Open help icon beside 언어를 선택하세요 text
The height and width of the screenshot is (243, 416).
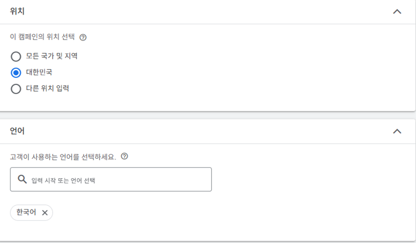click(124, 157)
